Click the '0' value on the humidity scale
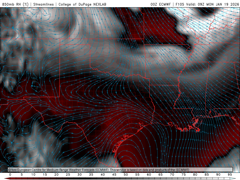 [x=10, y=175]
